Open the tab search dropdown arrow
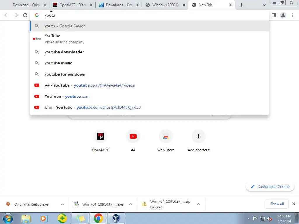Screen dimensions: 299x224 (264, 5)
